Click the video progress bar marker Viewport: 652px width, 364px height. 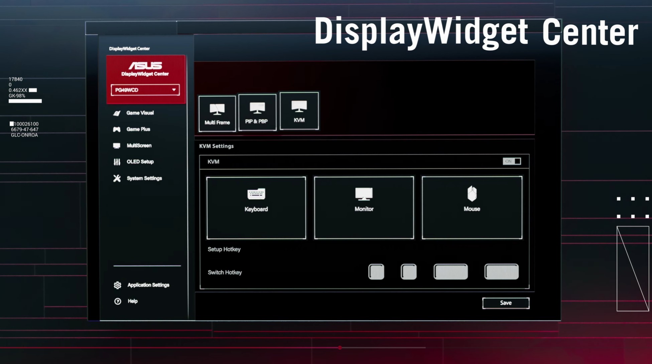[340, 348]
